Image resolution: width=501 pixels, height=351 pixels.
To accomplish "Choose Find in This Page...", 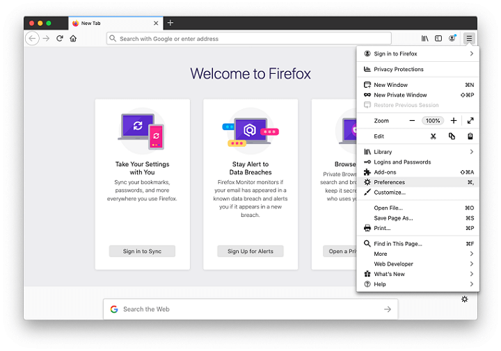I will point(418,244).
